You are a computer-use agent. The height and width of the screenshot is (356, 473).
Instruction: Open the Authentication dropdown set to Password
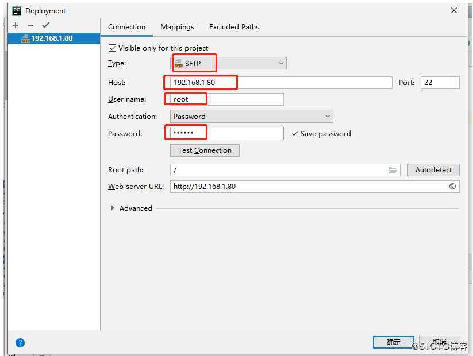[x=252, y=117]
